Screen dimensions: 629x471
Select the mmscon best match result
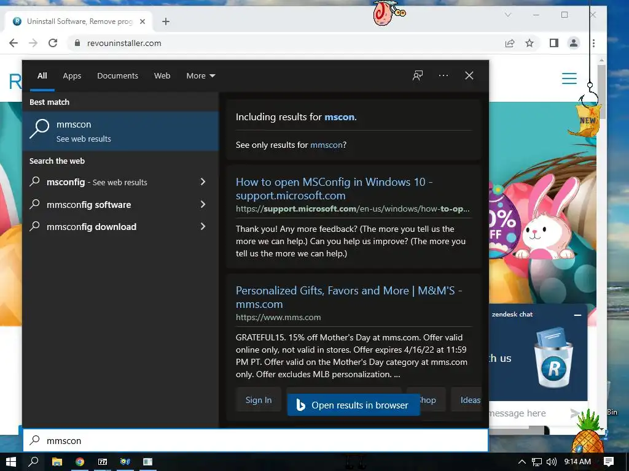[x=120, y=131]
